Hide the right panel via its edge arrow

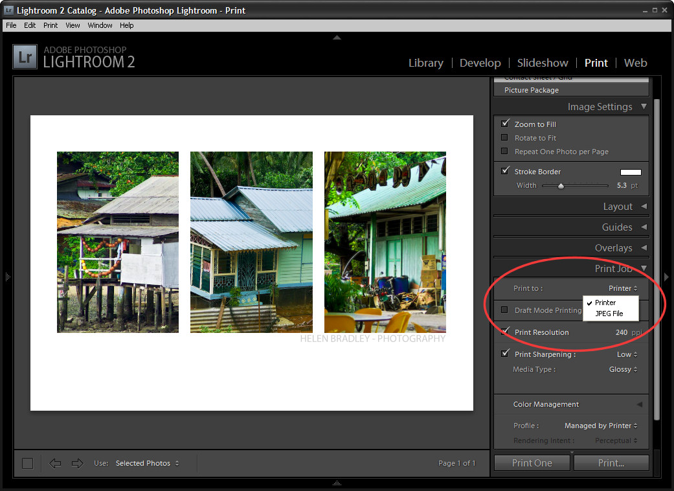666,277
